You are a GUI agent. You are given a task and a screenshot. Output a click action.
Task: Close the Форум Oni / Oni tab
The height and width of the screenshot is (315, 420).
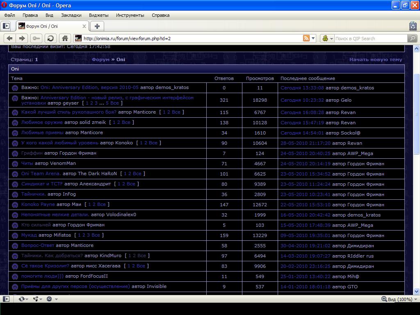(84, 26)
